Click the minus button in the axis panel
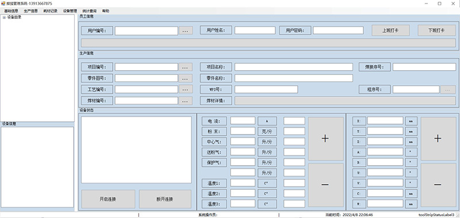 (438, 185)
